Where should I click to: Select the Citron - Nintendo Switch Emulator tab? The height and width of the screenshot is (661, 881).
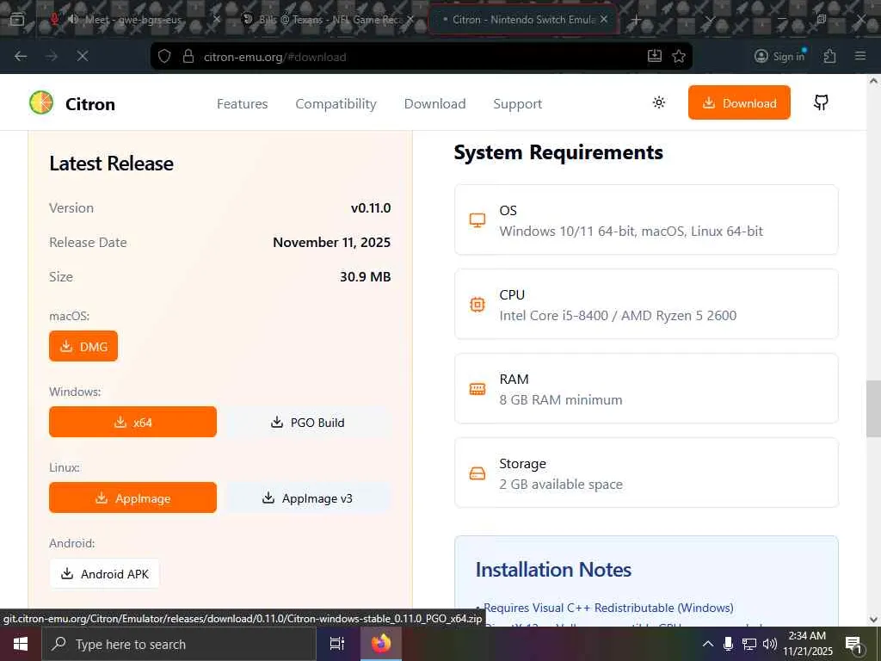point(522,20)
